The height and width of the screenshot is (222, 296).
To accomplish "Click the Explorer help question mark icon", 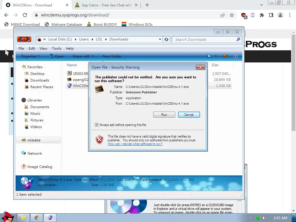I will point(235,56).
